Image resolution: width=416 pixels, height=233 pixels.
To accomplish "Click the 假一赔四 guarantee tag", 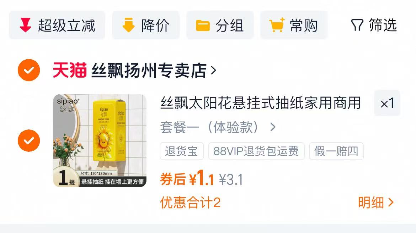I will (336, 151).
